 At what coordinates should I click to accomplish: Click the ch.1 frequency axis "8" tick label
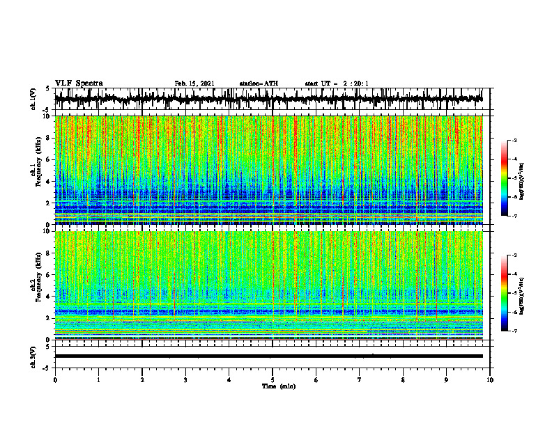point(48,138)
